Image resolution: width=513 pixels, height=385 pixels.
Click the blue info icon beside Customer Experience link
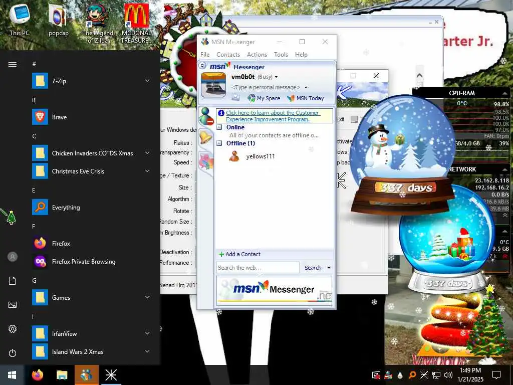click(x=221, y=113)
